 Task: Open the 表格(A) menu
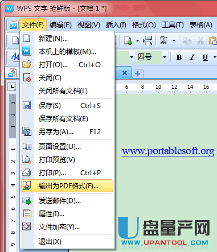coord(200,25)
